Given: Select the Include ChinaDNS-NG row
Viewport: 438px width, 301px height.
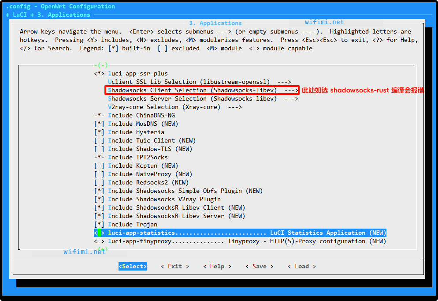Looking at the screenshot, I should [134, 116].
